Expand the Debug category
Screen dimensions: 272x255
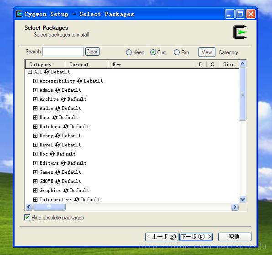pos(35,136)
